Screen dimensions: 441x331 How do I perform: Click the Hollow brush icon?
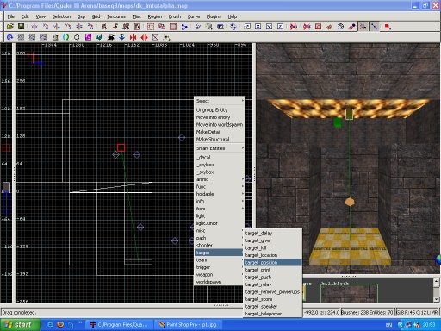(173, 27)
